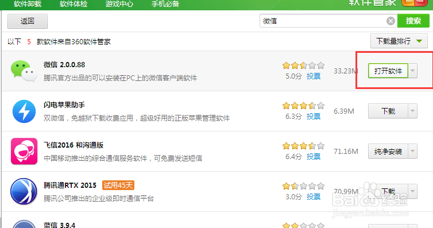This screenshot has width=433, height=228.
Task: Vote for 飞信2016 via 投票 link
Action: (314, 157)
